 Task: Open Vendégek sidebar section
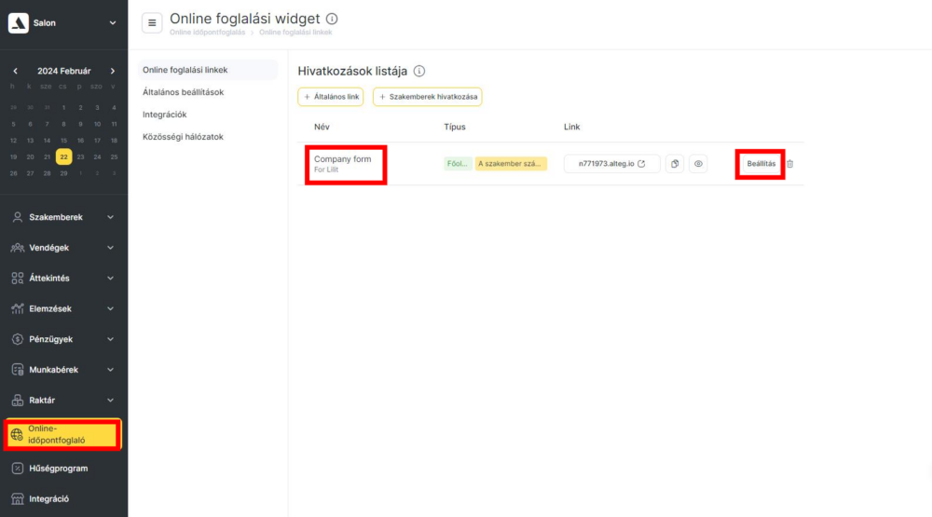63,248
